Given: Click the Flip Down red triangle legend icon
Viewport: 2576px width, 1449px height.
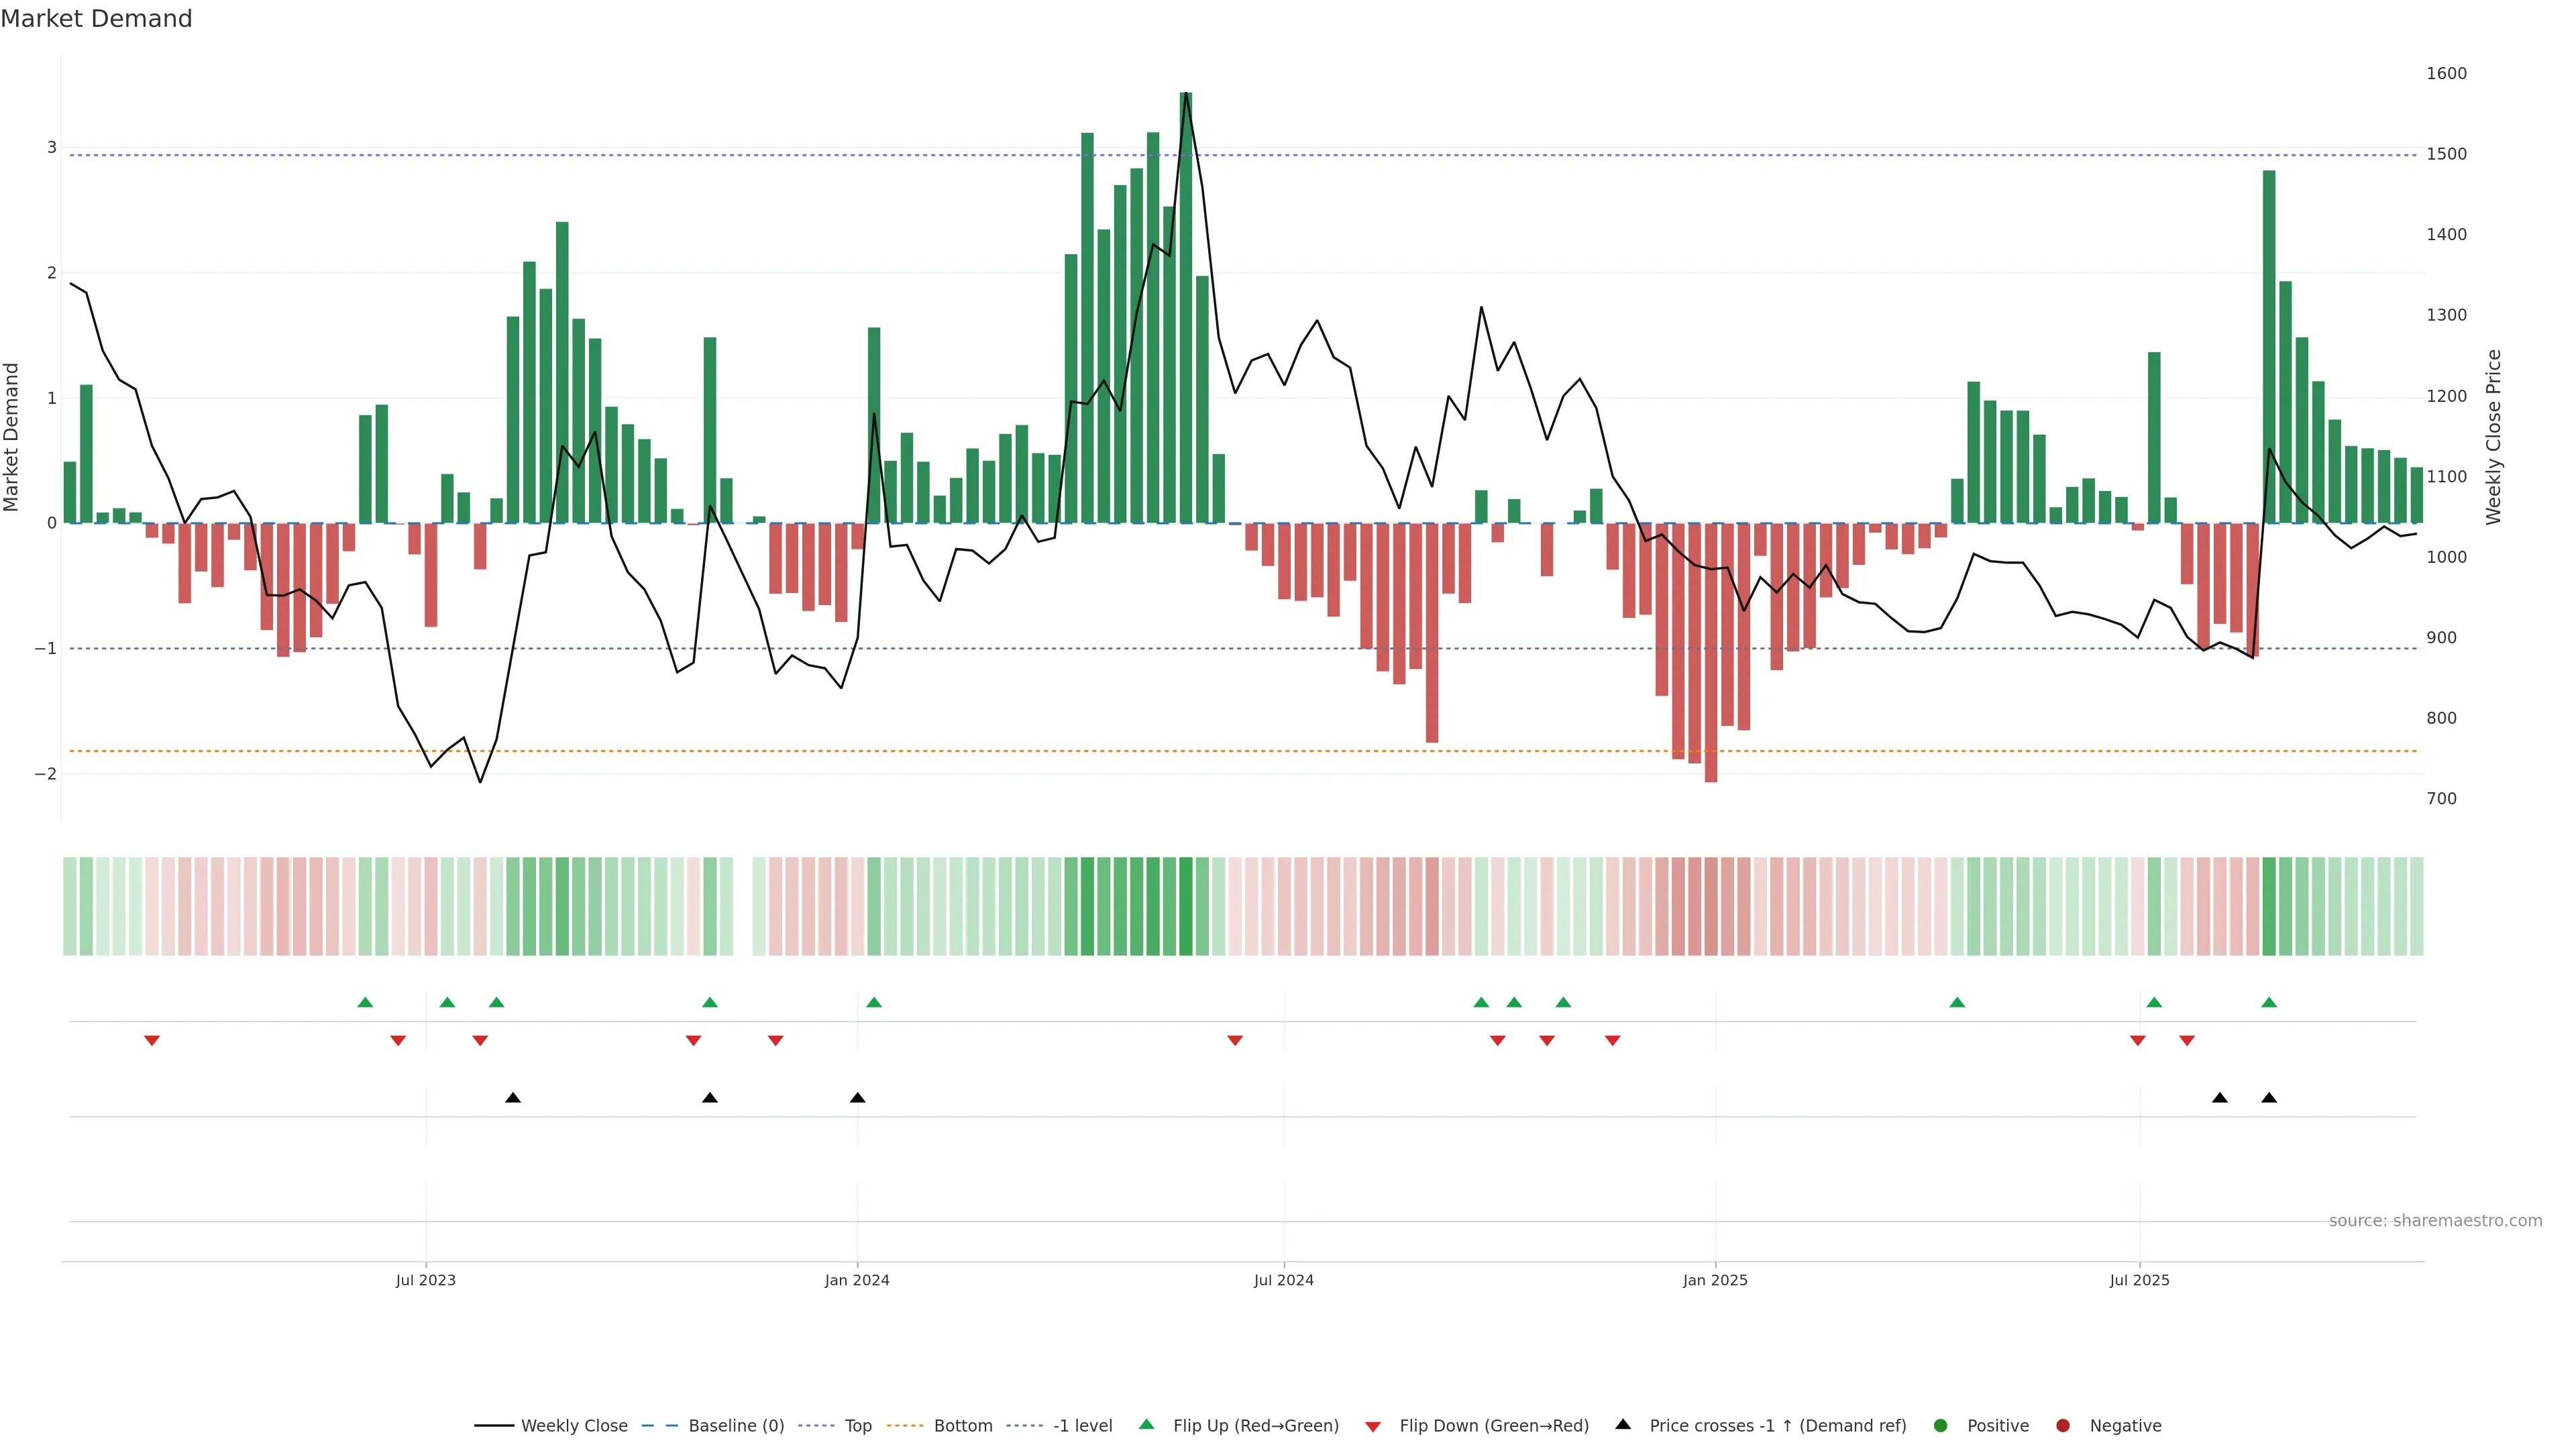Looking at the screenshot, I should 1373,1426.
